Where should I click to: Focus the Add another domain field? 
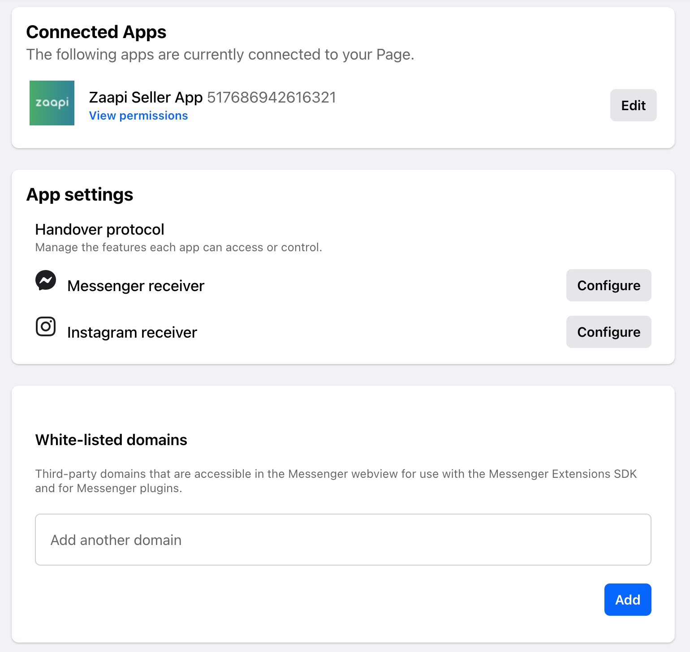click(x=343, y=540)
